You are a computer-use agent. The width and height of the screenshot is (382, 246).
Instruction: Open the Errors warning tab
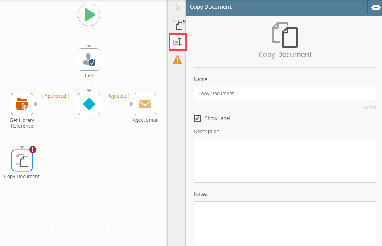pos(177,60)
